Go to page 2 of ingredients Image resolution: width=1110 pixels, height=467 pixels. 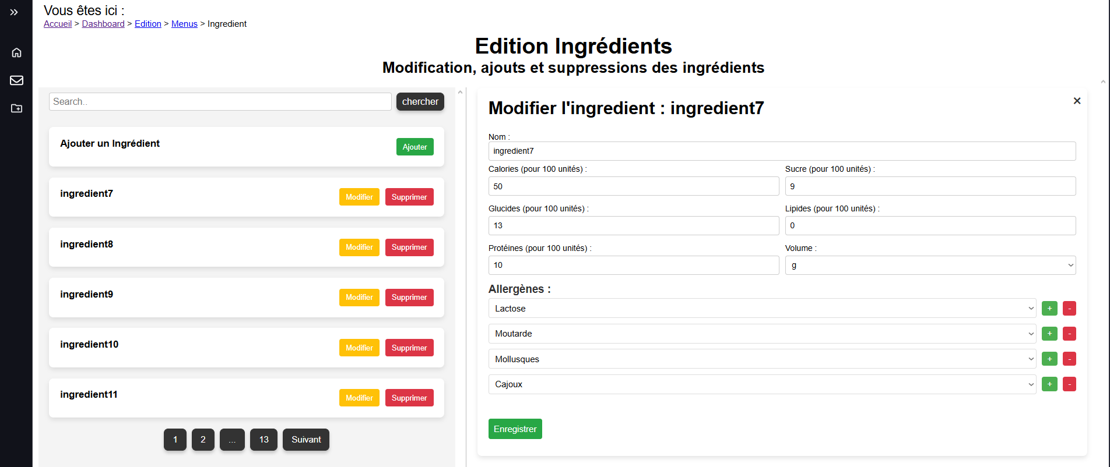click(203, 440)
